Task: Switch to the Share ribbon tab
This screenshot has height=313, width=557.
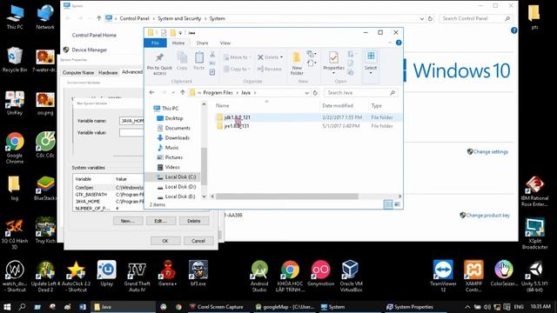Action: coord(202,43)
